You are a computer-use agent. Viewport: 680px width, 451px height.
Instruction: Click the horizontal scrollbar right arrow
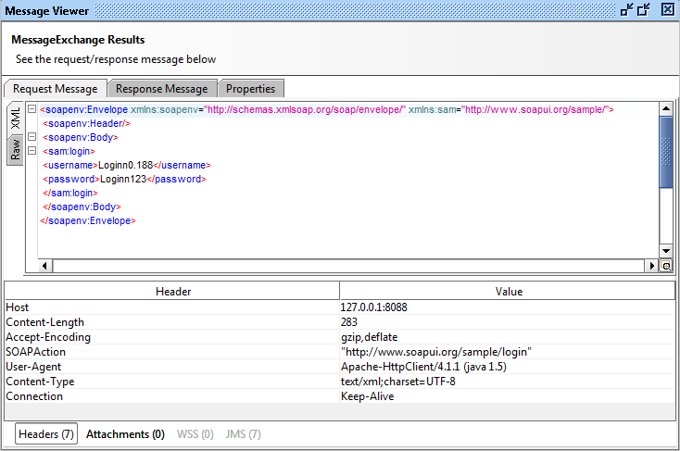pos(652,266)
